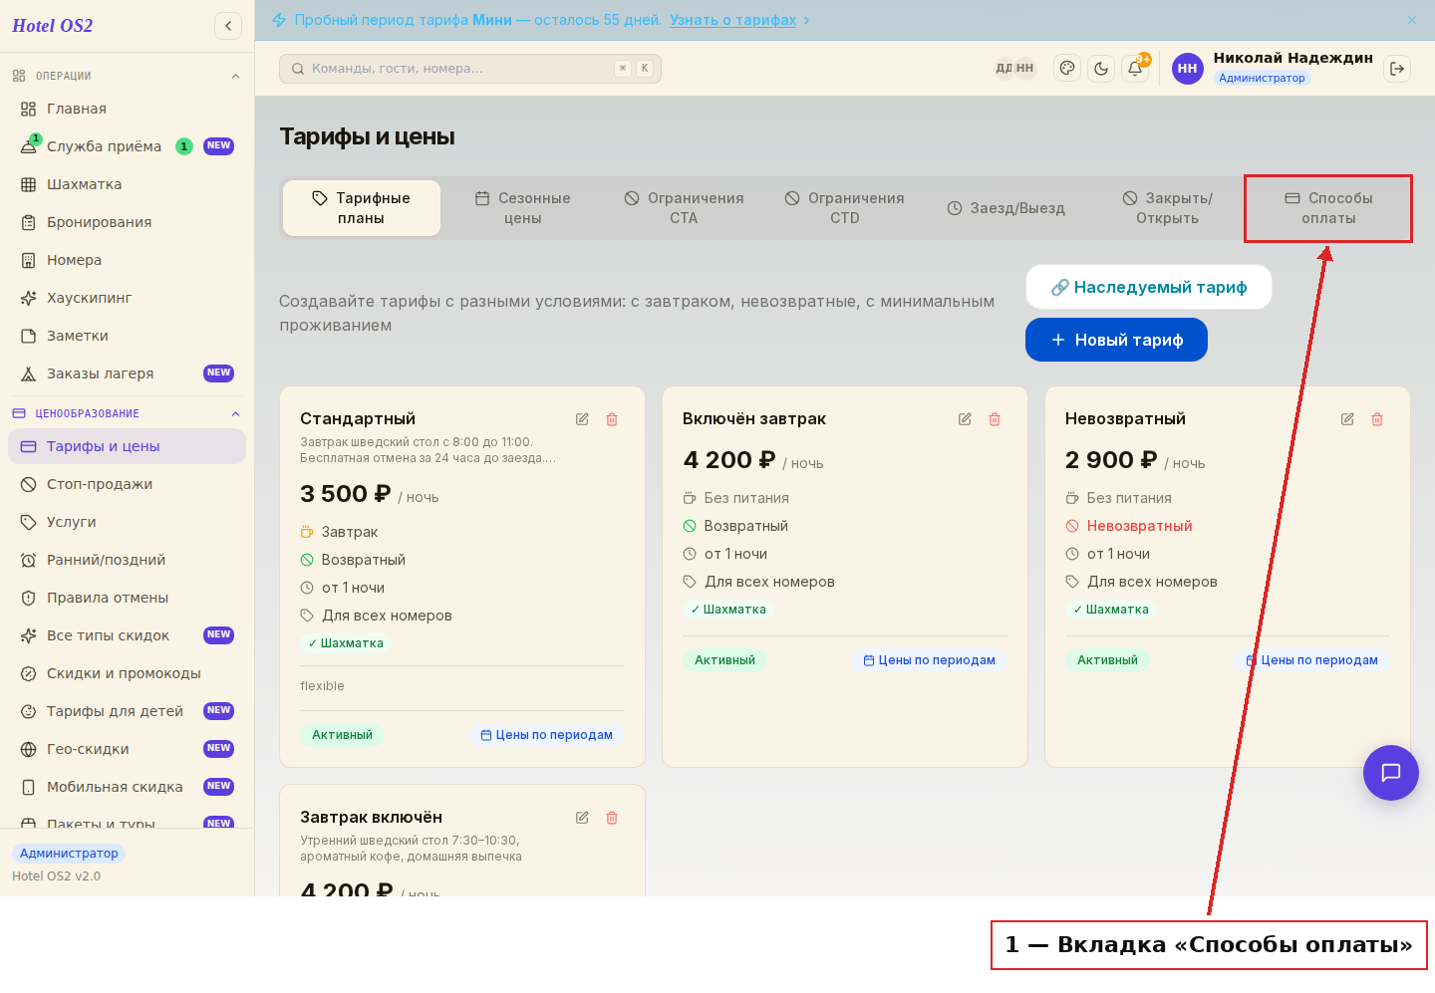Viewport: 1435px width, 993px height.
Task: Open Цены по периодам for Невозвратный
Action: [x=1311, y=660]
